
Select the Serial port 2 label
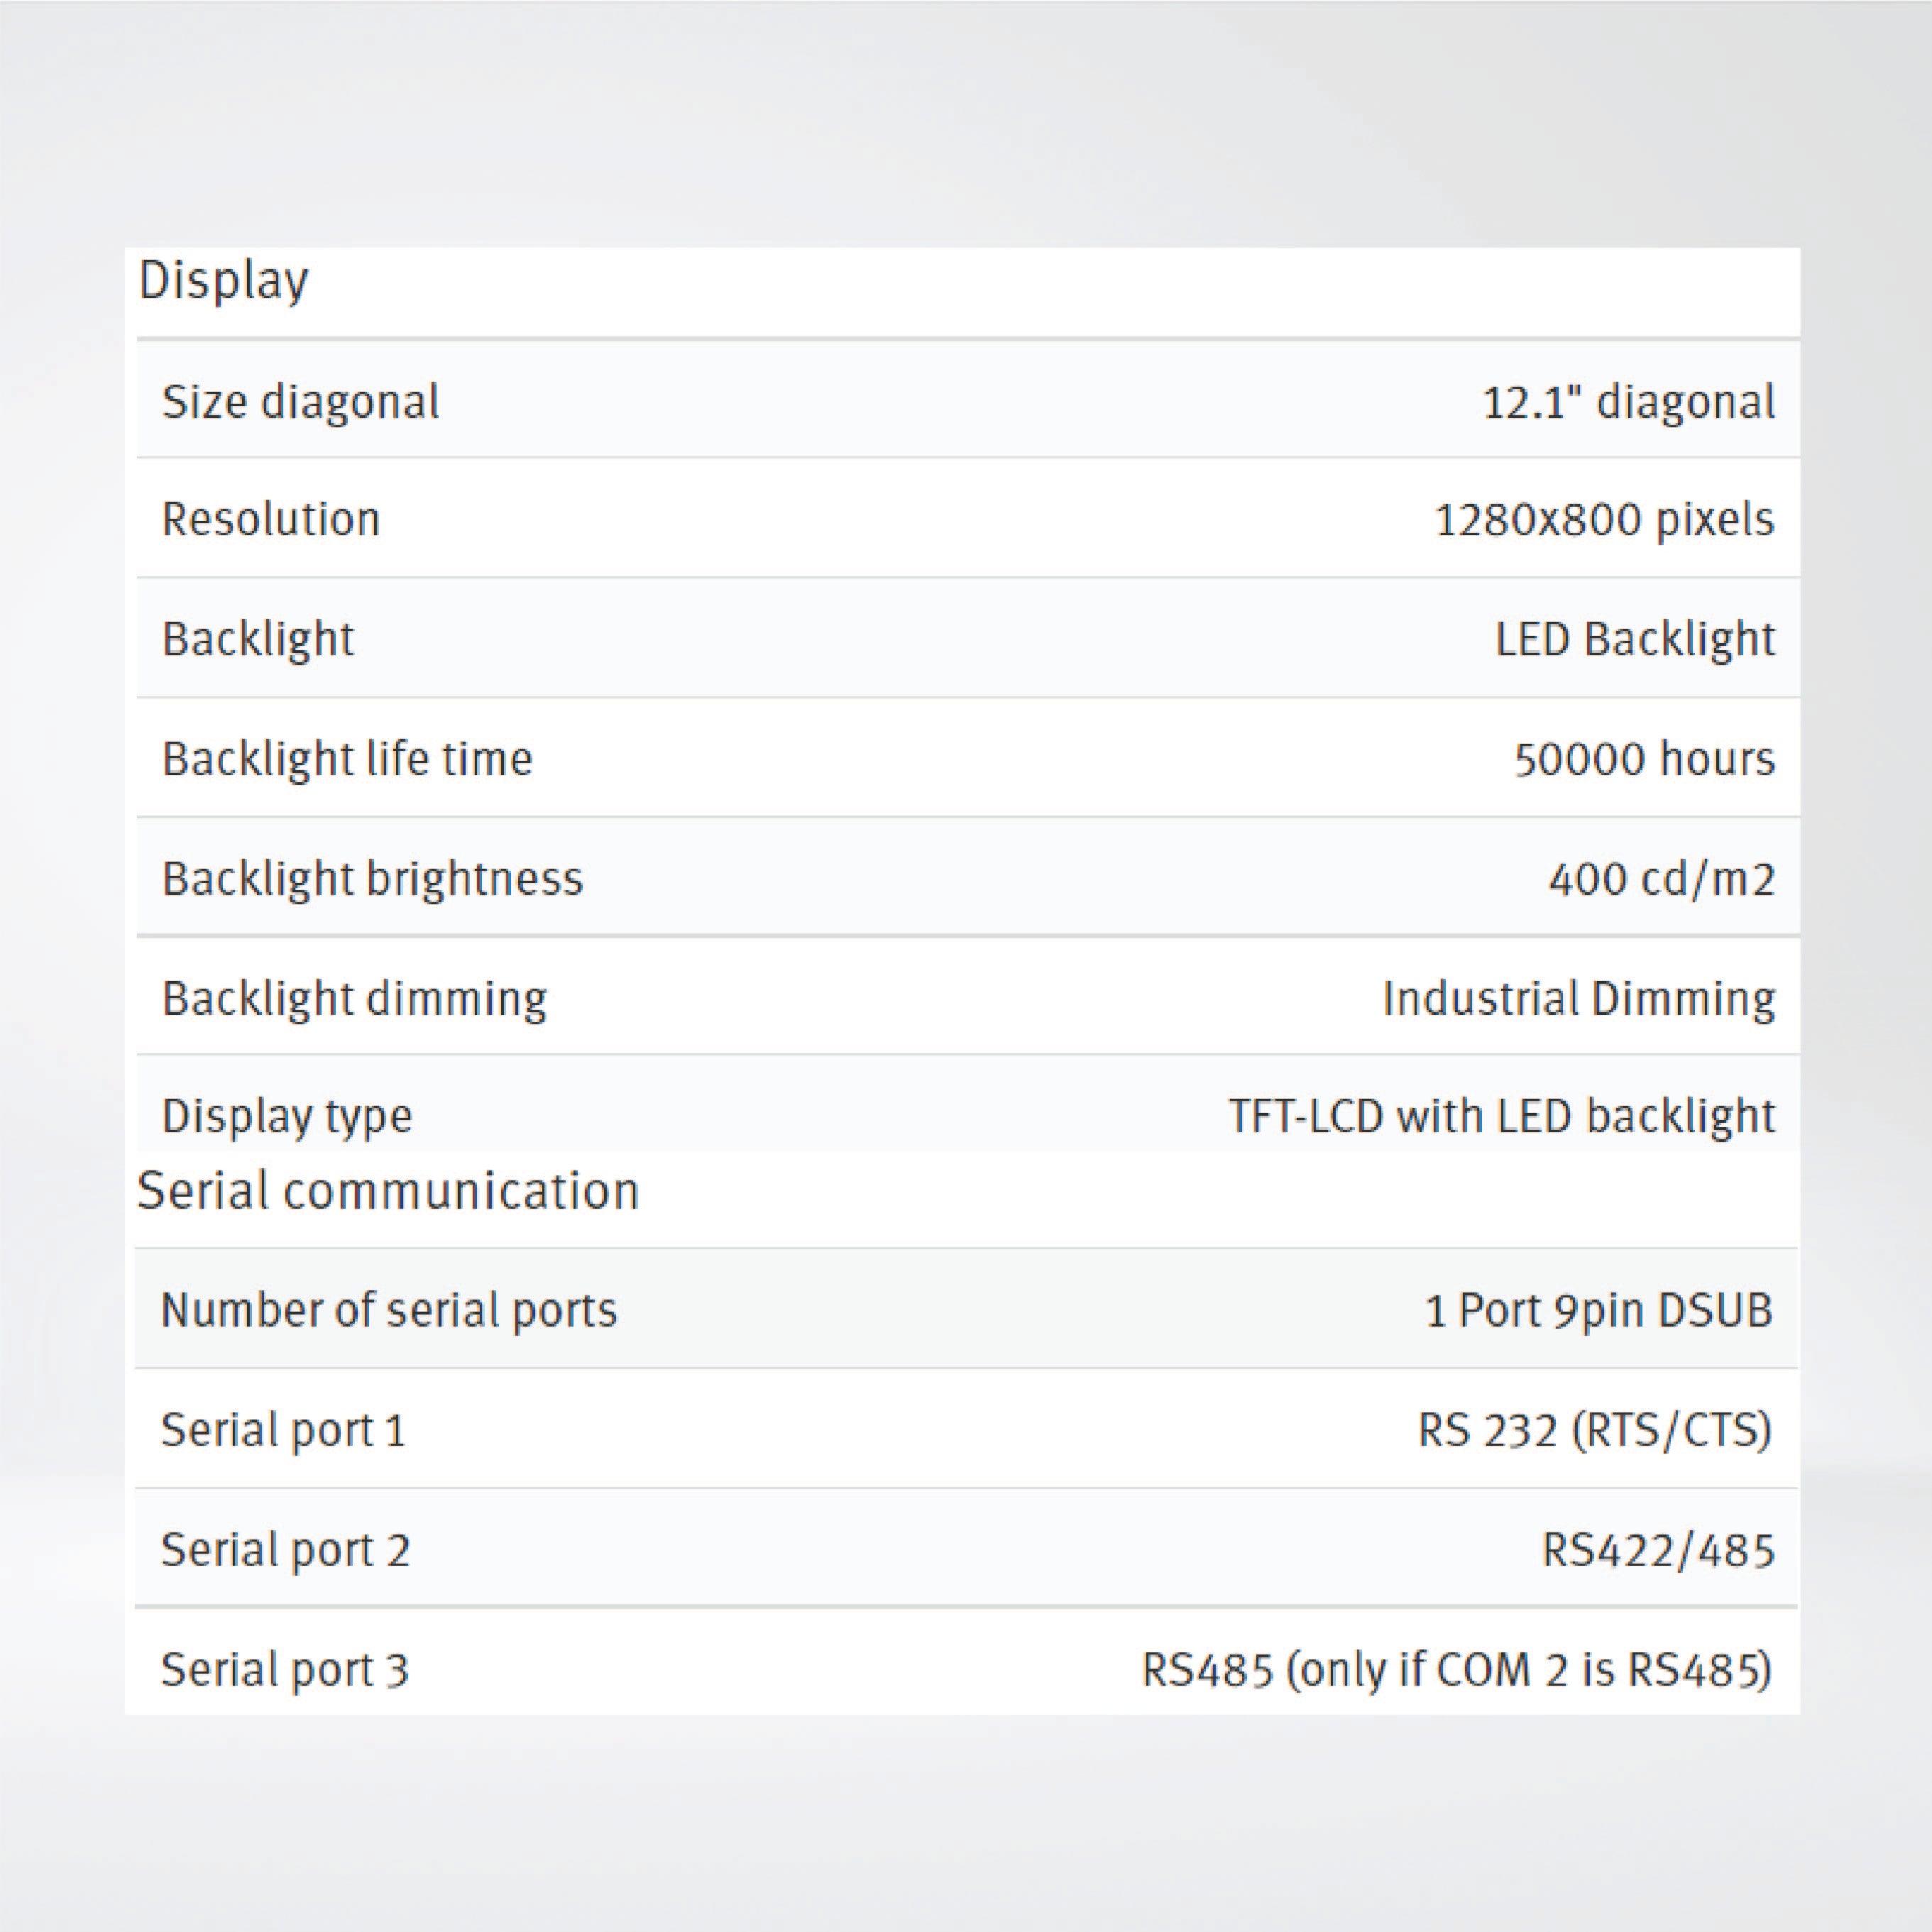click(x=285, y=1550)
